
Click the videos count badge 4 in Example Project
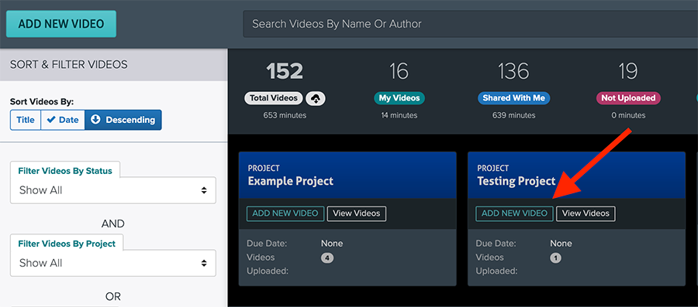[327, 258]
